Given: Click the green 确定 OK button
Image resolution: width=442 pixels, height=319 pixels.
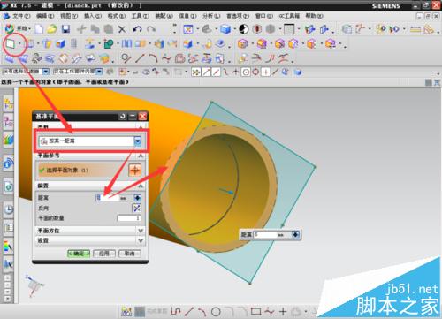Looking at the screenshot, I should coord(79,254).
